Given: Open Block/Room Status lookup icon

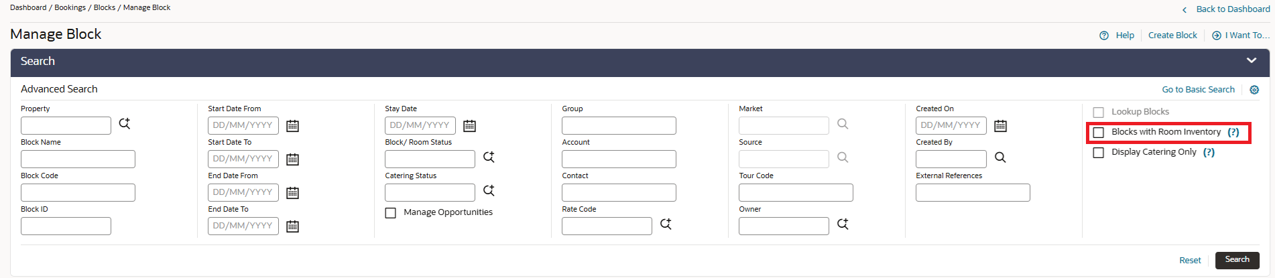Looking at the screenshot, I should click(489, 157).
